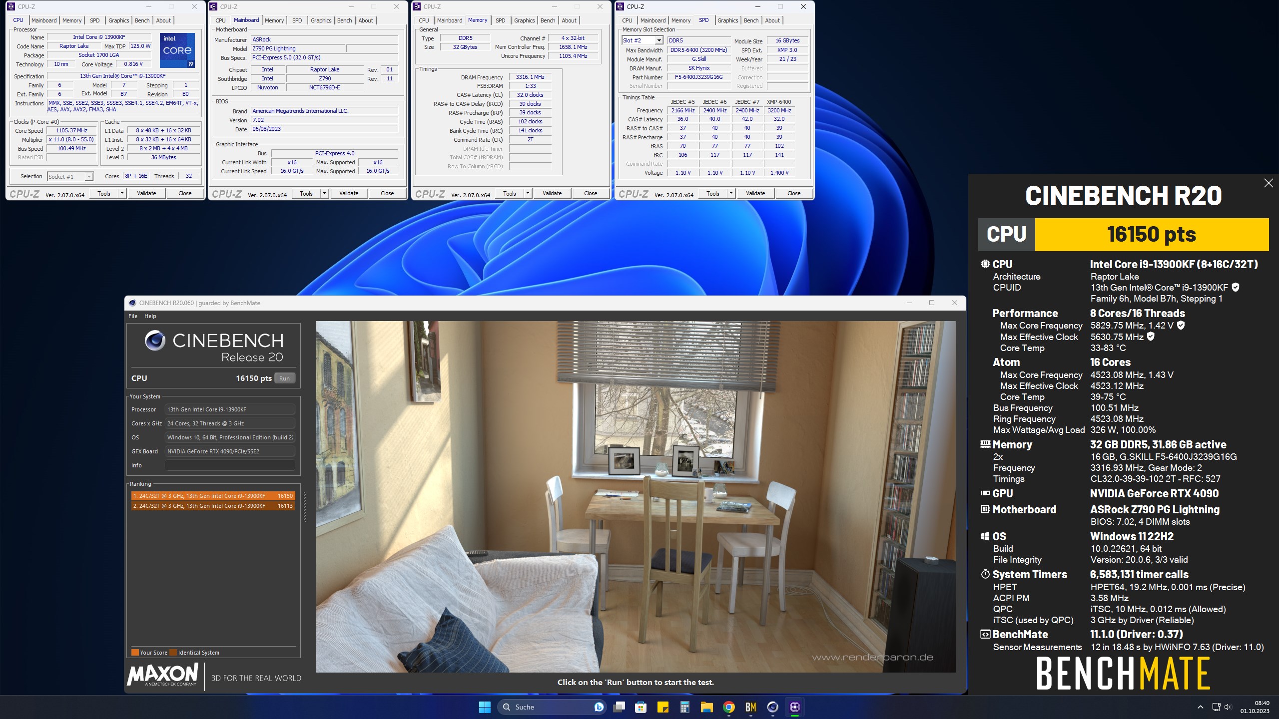Open the Slot #2 dropdown in SPD window
This screenshot has width=1279, height=719.
click(659, 40)
